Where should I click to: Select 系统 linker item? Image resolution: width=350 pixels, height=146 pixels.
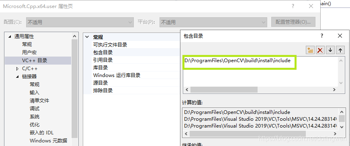pyautogui.click(x=35, y=117)
